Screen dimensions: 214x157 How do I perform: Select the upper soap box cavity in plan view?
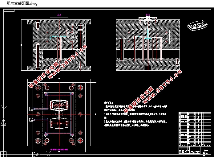[59, 105]
